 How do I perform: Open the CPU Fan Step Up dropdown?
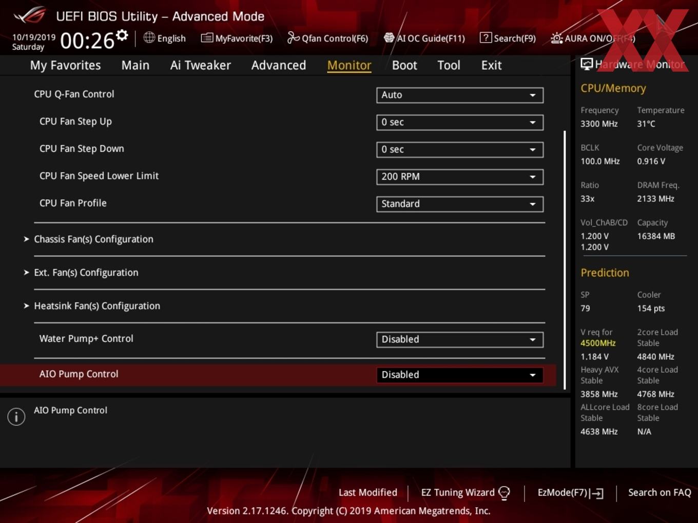460,122
